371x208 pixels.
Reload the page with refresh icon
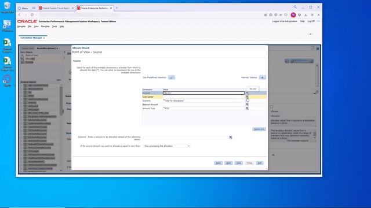pos(32,15)
